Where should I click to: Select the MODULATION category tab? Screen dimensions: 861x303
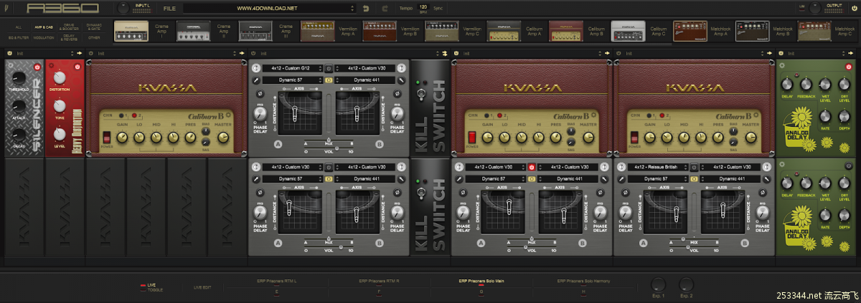(44, 37)
